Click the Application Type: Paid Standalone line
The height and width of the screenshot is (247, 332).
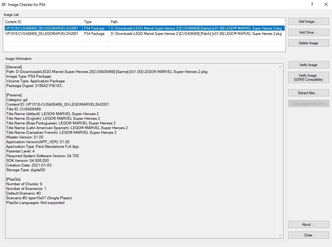(x=43, y=147)
